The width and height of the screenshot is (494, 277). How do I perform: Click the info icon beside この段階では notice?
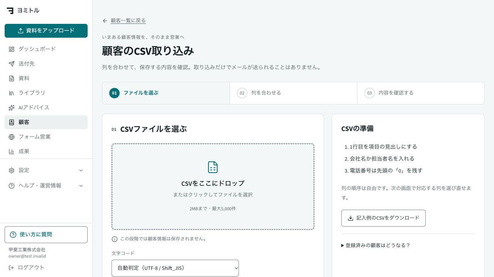tap(115, 239)
